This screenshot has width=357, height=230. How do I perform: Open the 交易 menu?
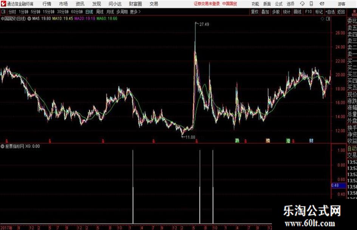click(x=154, y=4)
